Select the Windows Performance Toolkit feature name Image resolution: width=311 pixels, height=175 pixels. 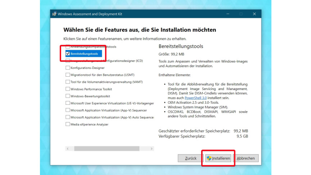91,89
